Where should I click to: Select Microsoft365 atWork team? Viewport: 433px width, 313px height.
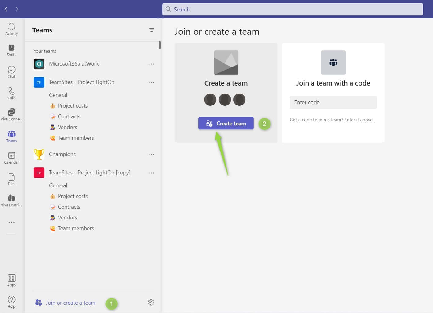[74, 64]
